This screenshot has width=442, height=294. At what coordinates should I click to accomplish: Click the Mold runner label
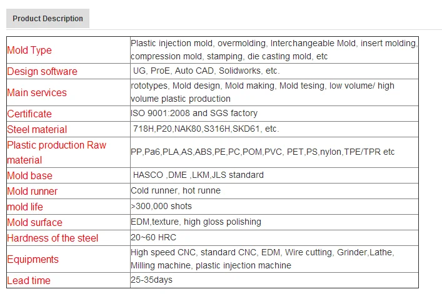(x=32, y=191)
